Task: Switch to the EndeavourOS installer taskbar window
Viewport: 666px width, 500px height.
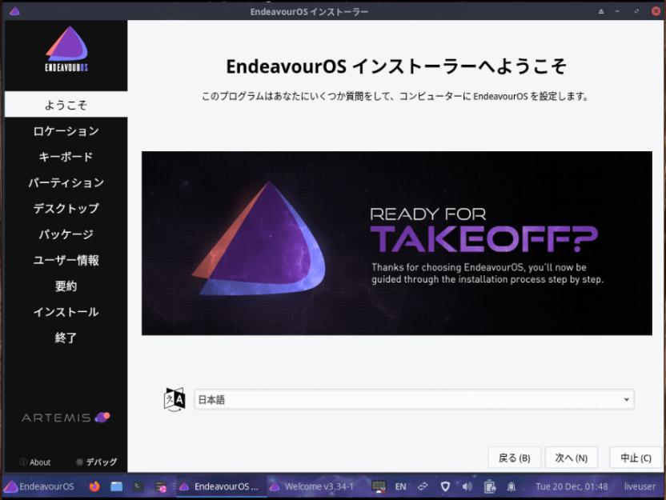Action: (x=221, y=486)
